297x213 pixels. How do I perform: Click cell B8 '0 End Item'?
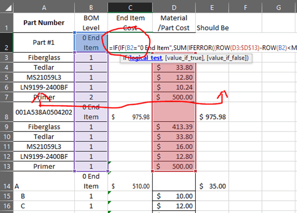tap(91, 112)
